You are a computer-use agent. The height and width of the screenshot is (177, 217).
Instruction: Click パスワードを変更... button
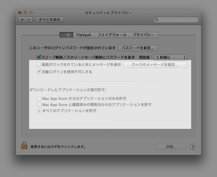[x=138, y=48]
